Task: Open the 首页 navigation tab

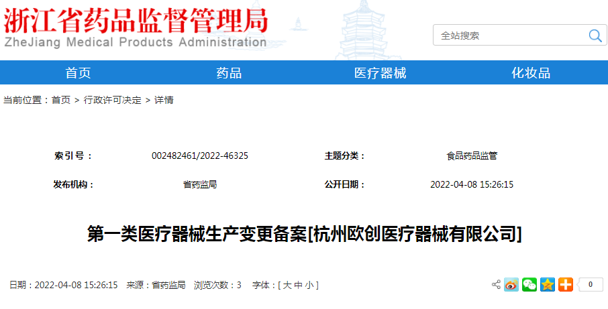Action: (x=78, y=73)
